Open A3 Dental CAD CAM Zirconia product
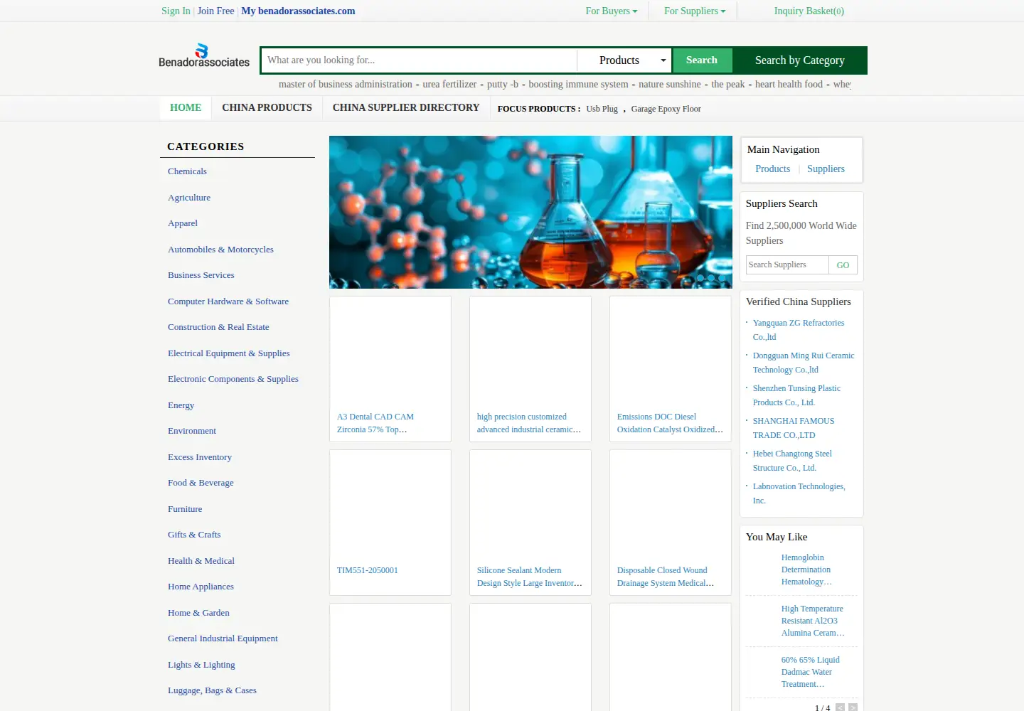Image resolution: width=1024 pixels, height=711 pixels. coord(375,423)
